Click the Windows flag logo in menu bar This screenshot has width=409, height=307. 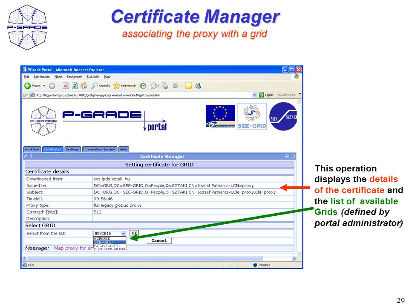pos(297,76)
